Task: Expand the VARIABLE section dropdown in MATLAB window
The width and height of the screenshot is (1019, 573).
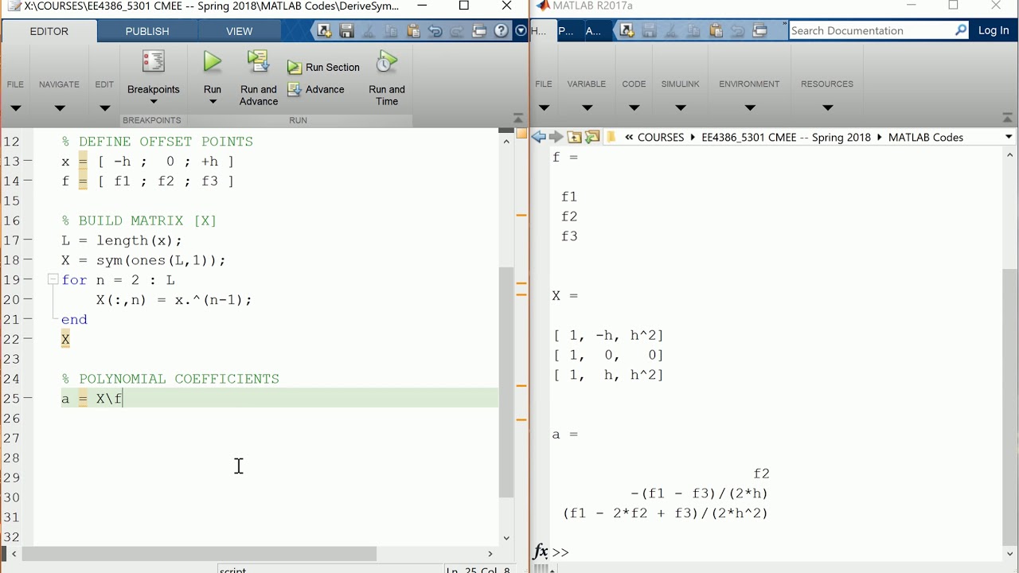Action: pos(587,108)
